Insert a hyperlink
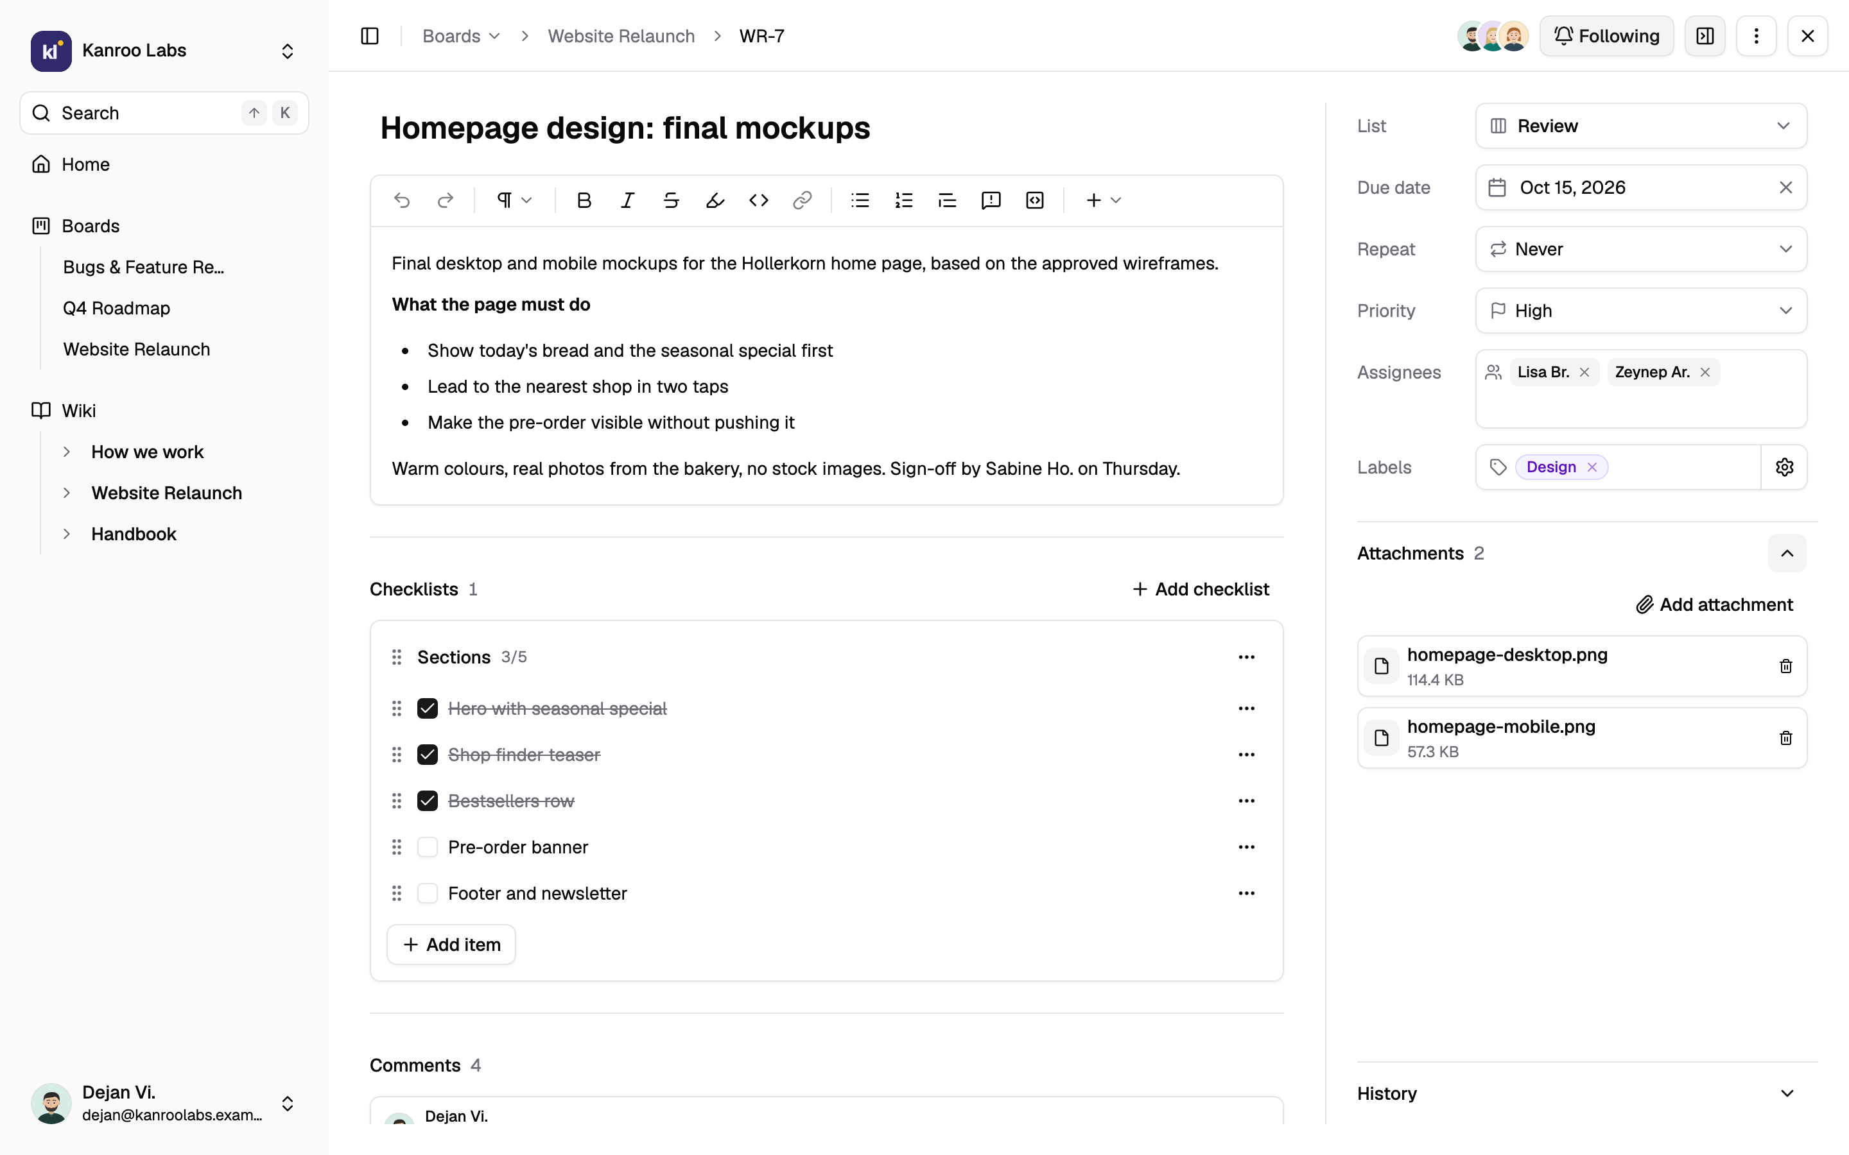 click(x=801, y=200)
